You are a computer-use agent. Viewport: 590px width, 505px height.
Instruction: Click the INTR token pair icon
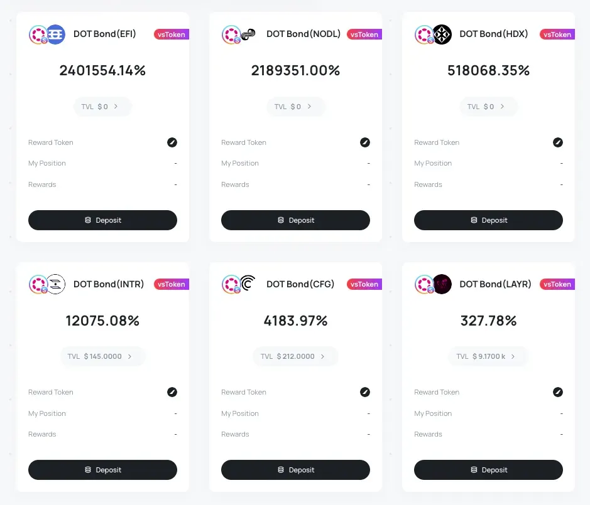47,284
